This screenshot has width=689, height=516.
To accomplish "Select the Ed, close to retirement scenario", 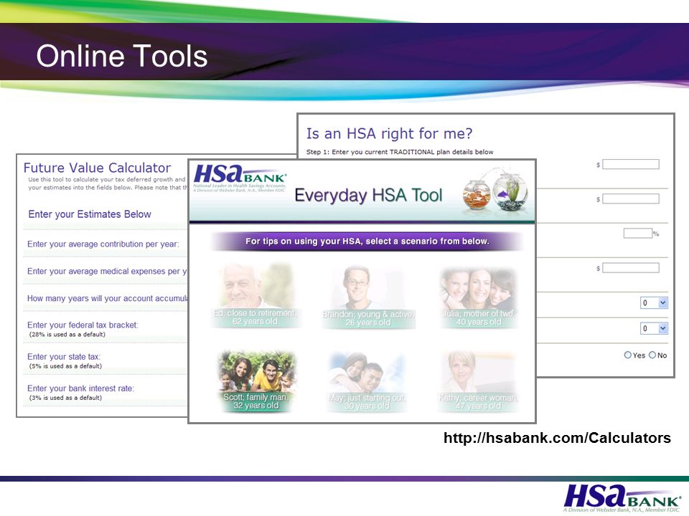I will pos(256,295).
